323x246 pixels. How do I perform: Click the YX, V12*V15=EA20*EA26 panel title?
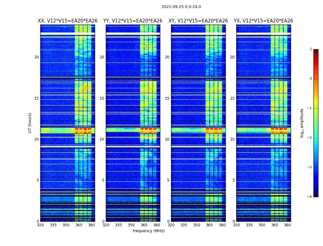(x=263, y=21)
